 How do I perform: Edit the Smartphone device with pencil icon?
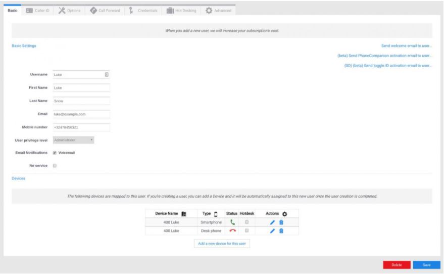pyautogui.click(x=272, y=222)
